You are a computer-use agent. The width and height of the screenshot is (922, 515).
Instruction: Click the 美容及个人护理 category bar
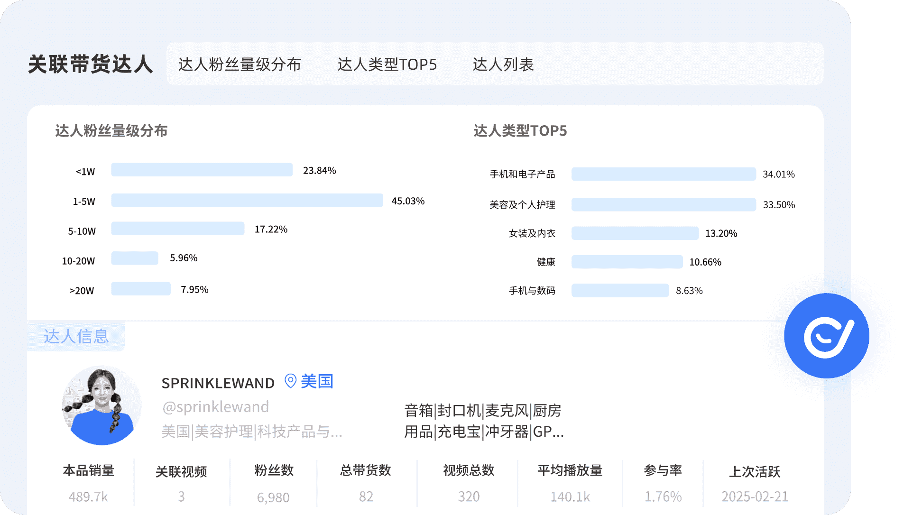663,204
